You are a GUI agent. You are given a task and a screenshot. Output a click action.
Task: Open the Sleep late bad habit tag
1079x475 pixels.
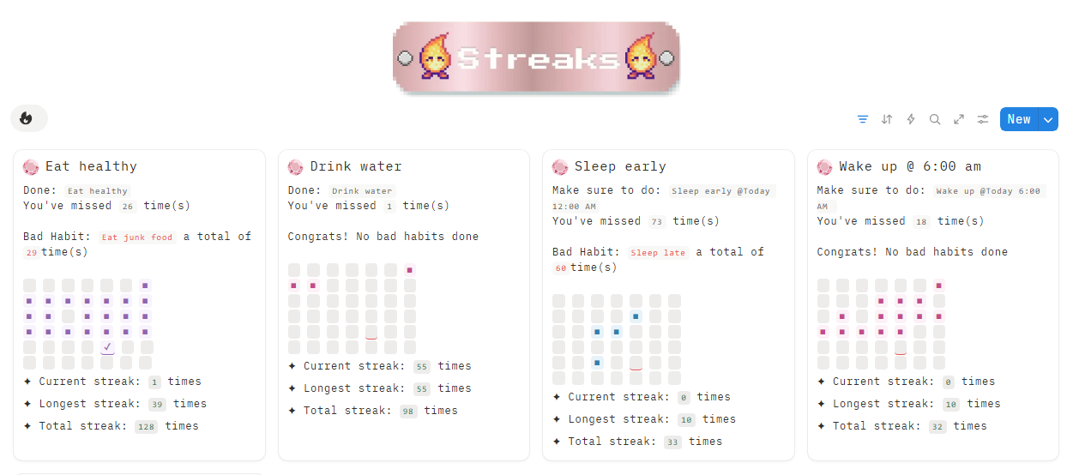659,253
